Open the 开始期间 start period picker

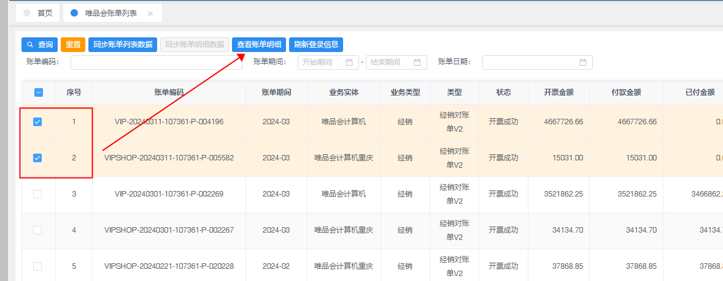325,62
